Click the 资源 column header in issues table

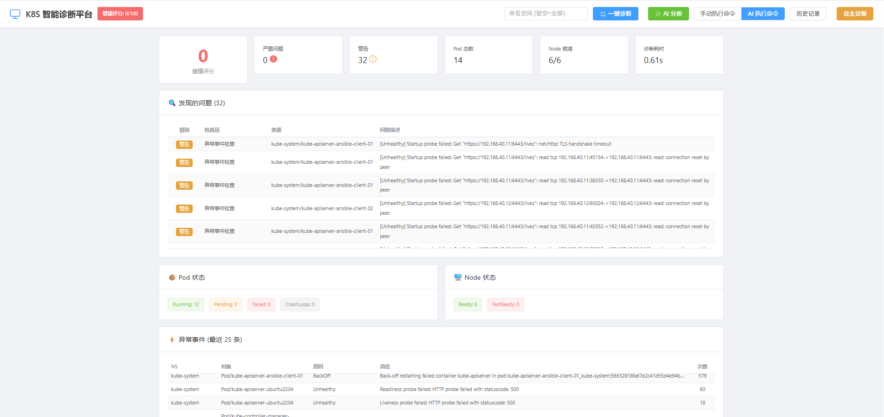click(276, 130)
